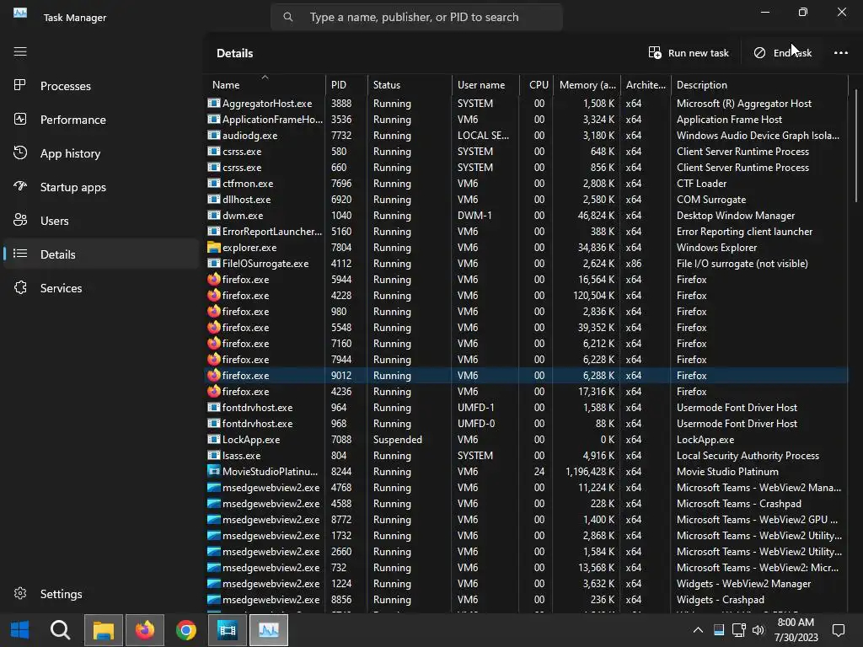Select the suspended LockApp.exe process

pos(526,440)
